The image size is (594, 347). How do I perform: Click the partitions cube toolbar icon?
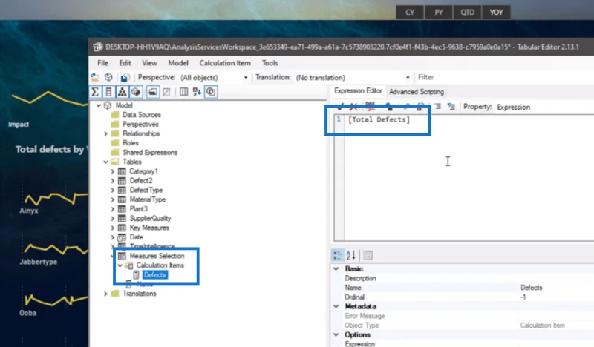pyautogui.click(x=136, y=92)
